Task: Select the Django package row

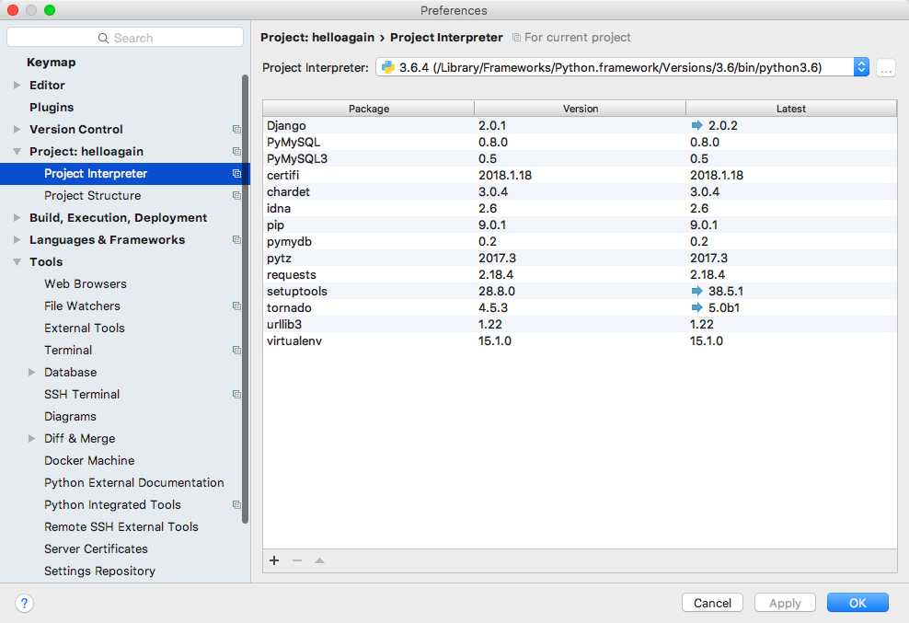Action: tap(580, 125)
